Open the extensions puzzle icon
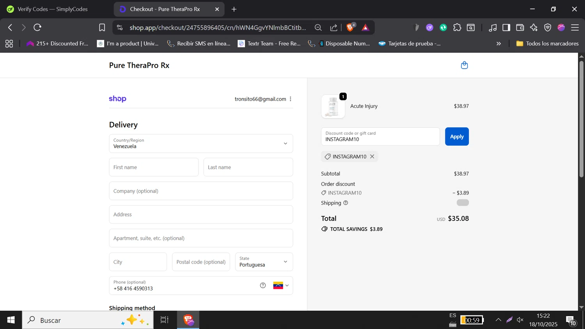Image resolution: width=585 pixels, height=329 pixels. click(x=457, y=28)
